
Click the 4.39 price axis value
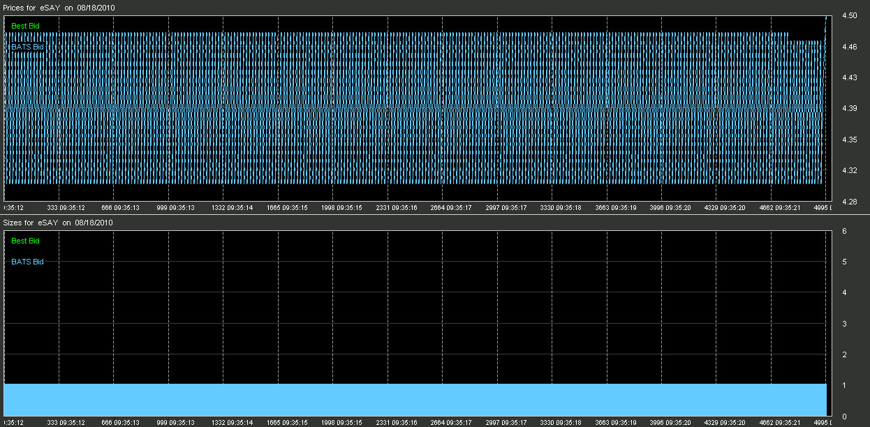pyautogui.click(x=850, y=108)
